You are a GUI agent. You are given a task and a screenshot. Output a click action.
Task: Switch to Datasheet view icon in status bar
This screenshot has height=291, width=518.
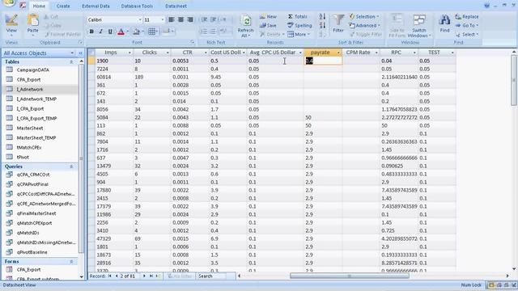[491, 285]
